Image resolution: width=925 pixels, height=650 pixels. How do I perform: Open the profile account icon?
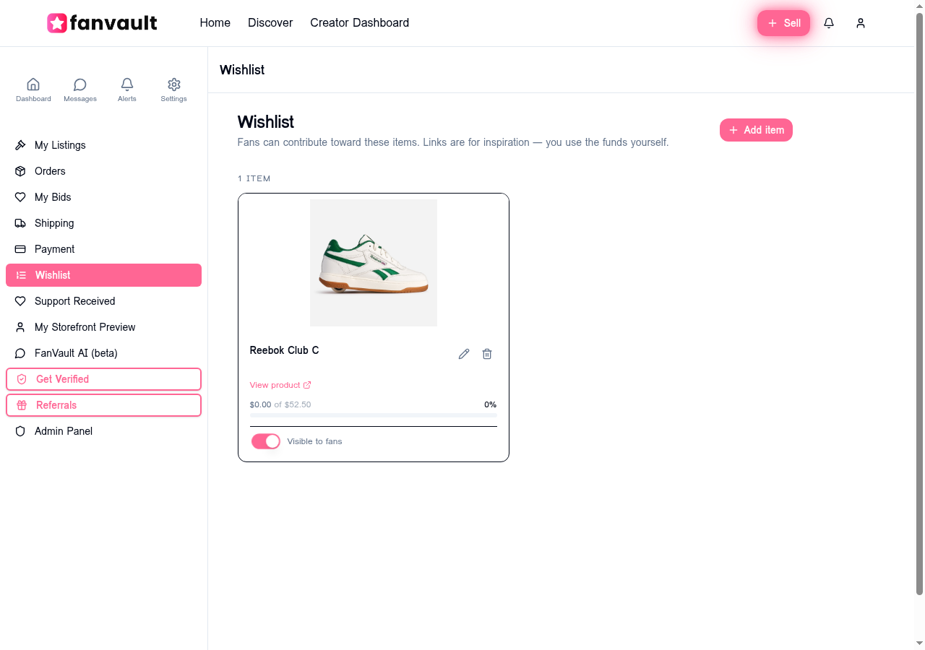(860, 22)
